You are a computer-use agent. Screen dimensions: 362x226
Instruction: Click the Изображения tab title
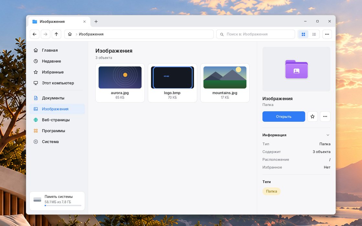pos(52,21)
